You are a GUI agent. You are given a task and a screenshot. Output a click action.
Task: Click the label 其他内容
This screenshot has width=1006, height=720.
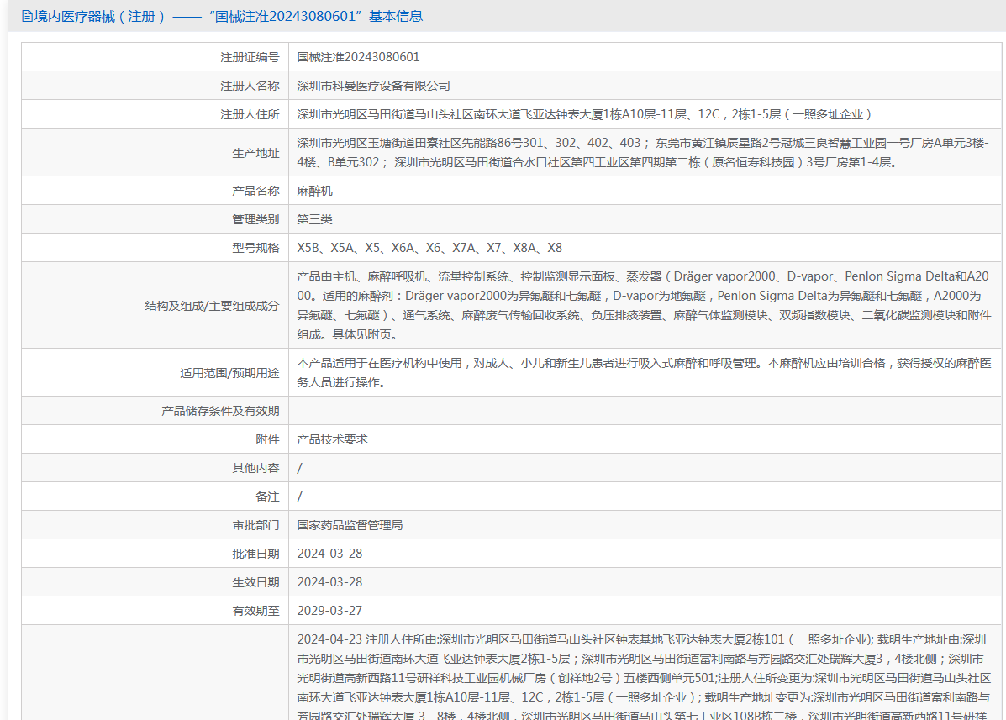click(256, 468)
